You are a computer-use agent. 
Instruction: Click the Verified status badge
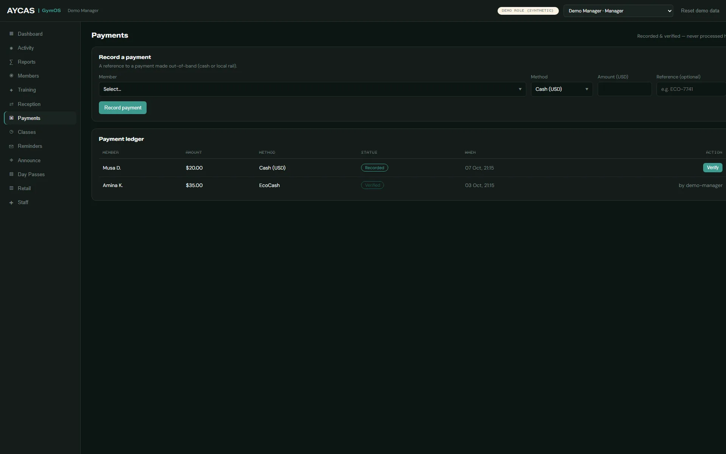coord(372,185)
